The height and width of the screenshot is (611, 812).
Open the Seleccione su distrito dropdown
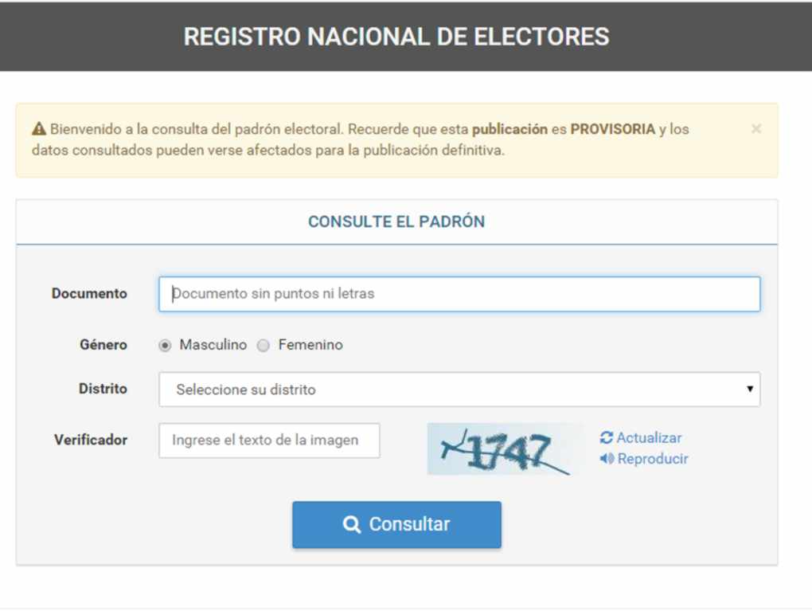point(459,390)
